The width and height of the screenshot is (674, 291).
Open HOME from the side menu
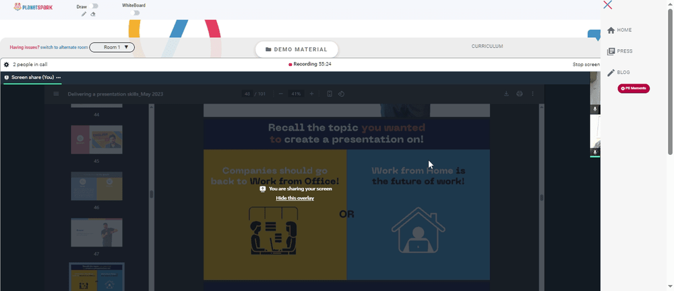[x=619, y=30]
